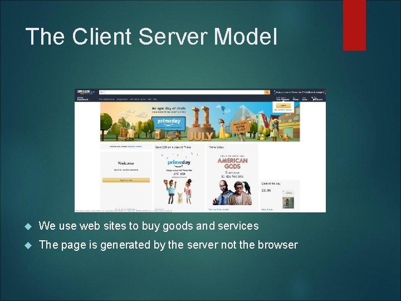
Task: Follow the link below American Gods image
Action: pos(219,210)
